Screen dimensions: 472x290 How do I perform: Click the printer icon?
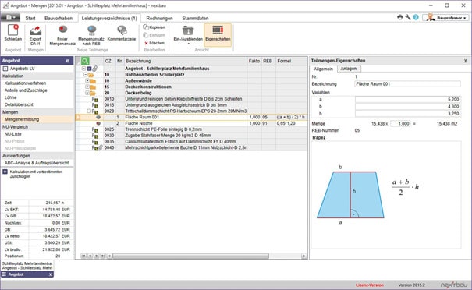tap(399, 17)
